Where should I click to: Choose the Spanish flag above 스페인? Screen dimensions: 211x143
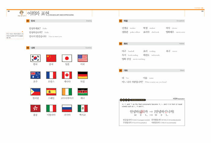pos(51,92)
